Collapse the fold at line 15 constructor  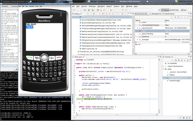(x=76, y=75)
